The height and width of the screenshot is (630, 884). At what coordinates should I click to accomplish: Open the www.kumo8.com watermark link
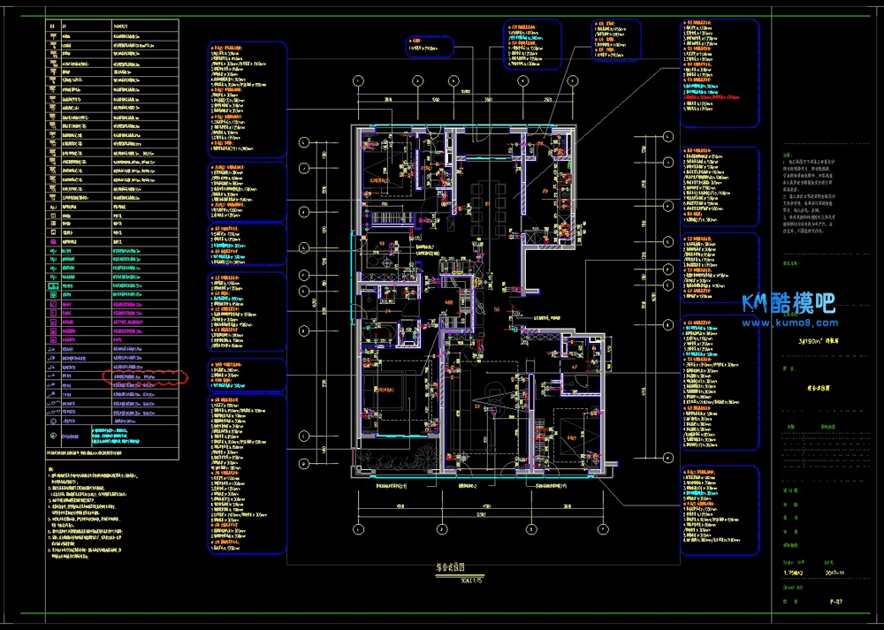click(x=789, y=323)
